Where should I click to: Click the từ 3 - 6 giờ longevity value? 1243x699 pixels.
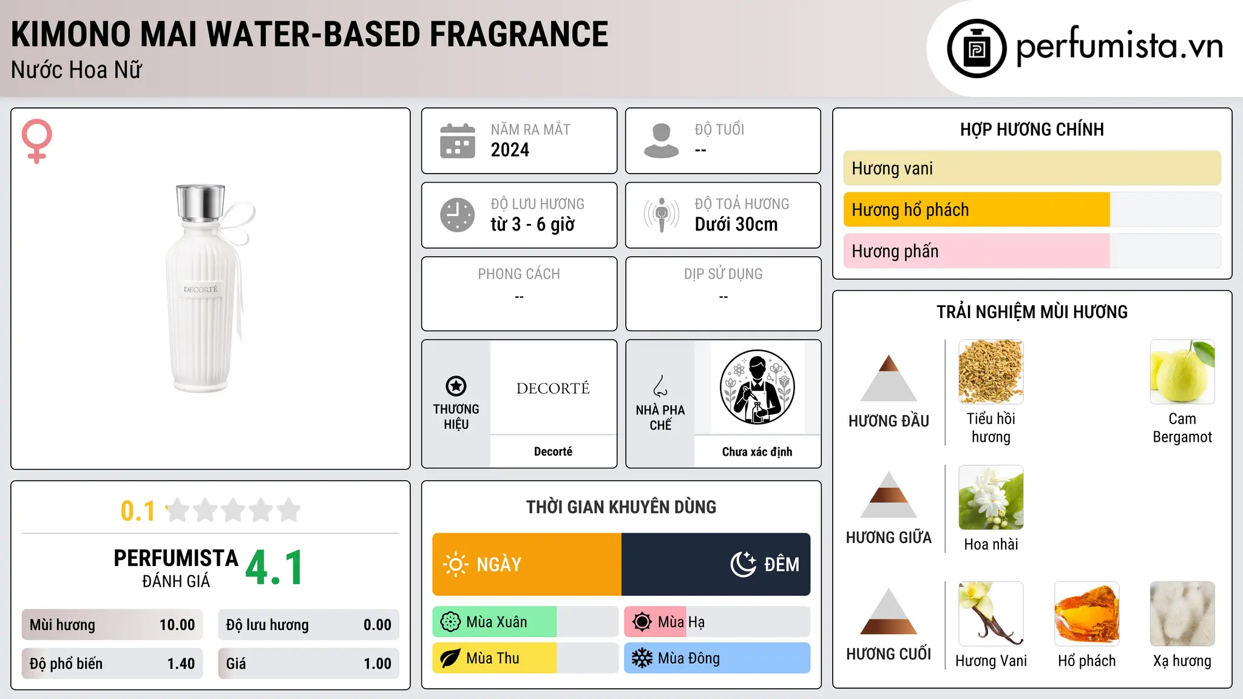533,225
